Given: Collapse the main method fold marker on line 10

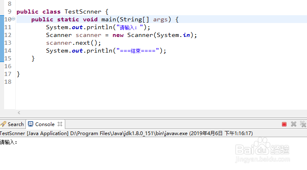Looking at the screenshot, I should tap(13, 19).
